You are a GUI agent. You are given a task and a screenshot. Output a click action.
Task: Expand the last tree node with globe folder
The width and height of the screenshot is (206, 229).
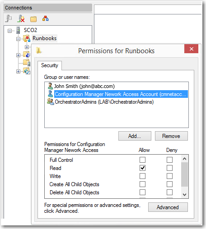(x=18, y=71)
